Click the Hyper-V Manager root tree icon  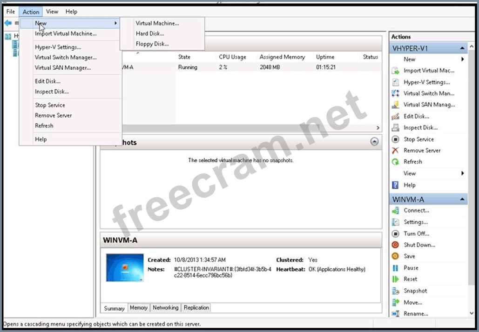[x=8, y=37]
